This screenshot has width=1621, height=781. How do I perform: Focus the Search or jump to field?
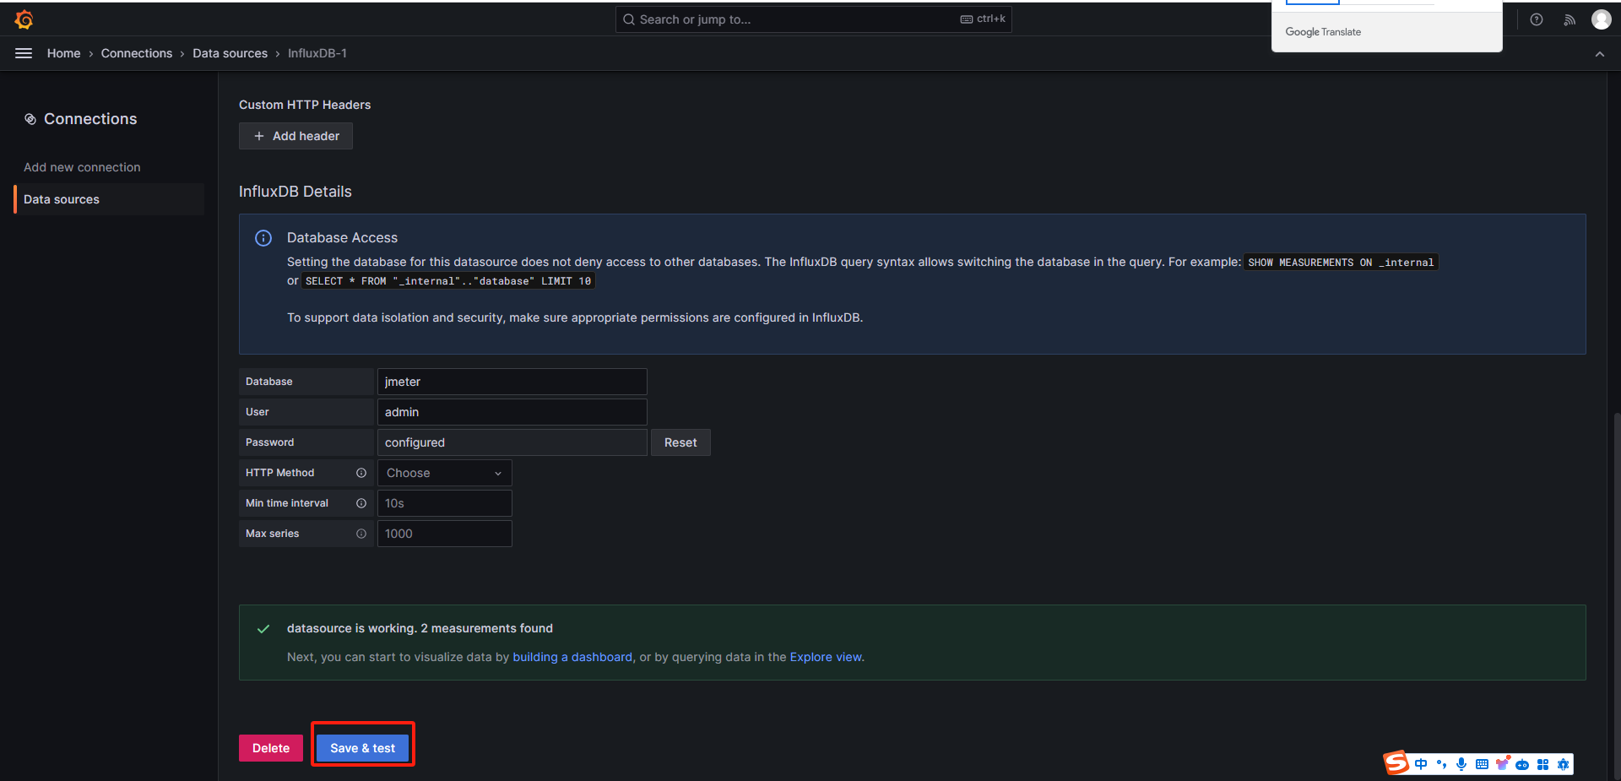813,19
